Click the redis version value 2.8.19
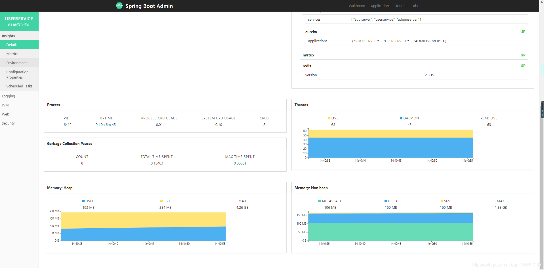Image resolution: width=544 pixels, height=270 pixels. 429,75
